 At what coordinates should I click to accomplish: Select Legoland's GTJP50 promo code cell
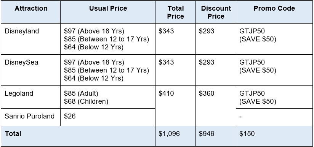[274, 97]
